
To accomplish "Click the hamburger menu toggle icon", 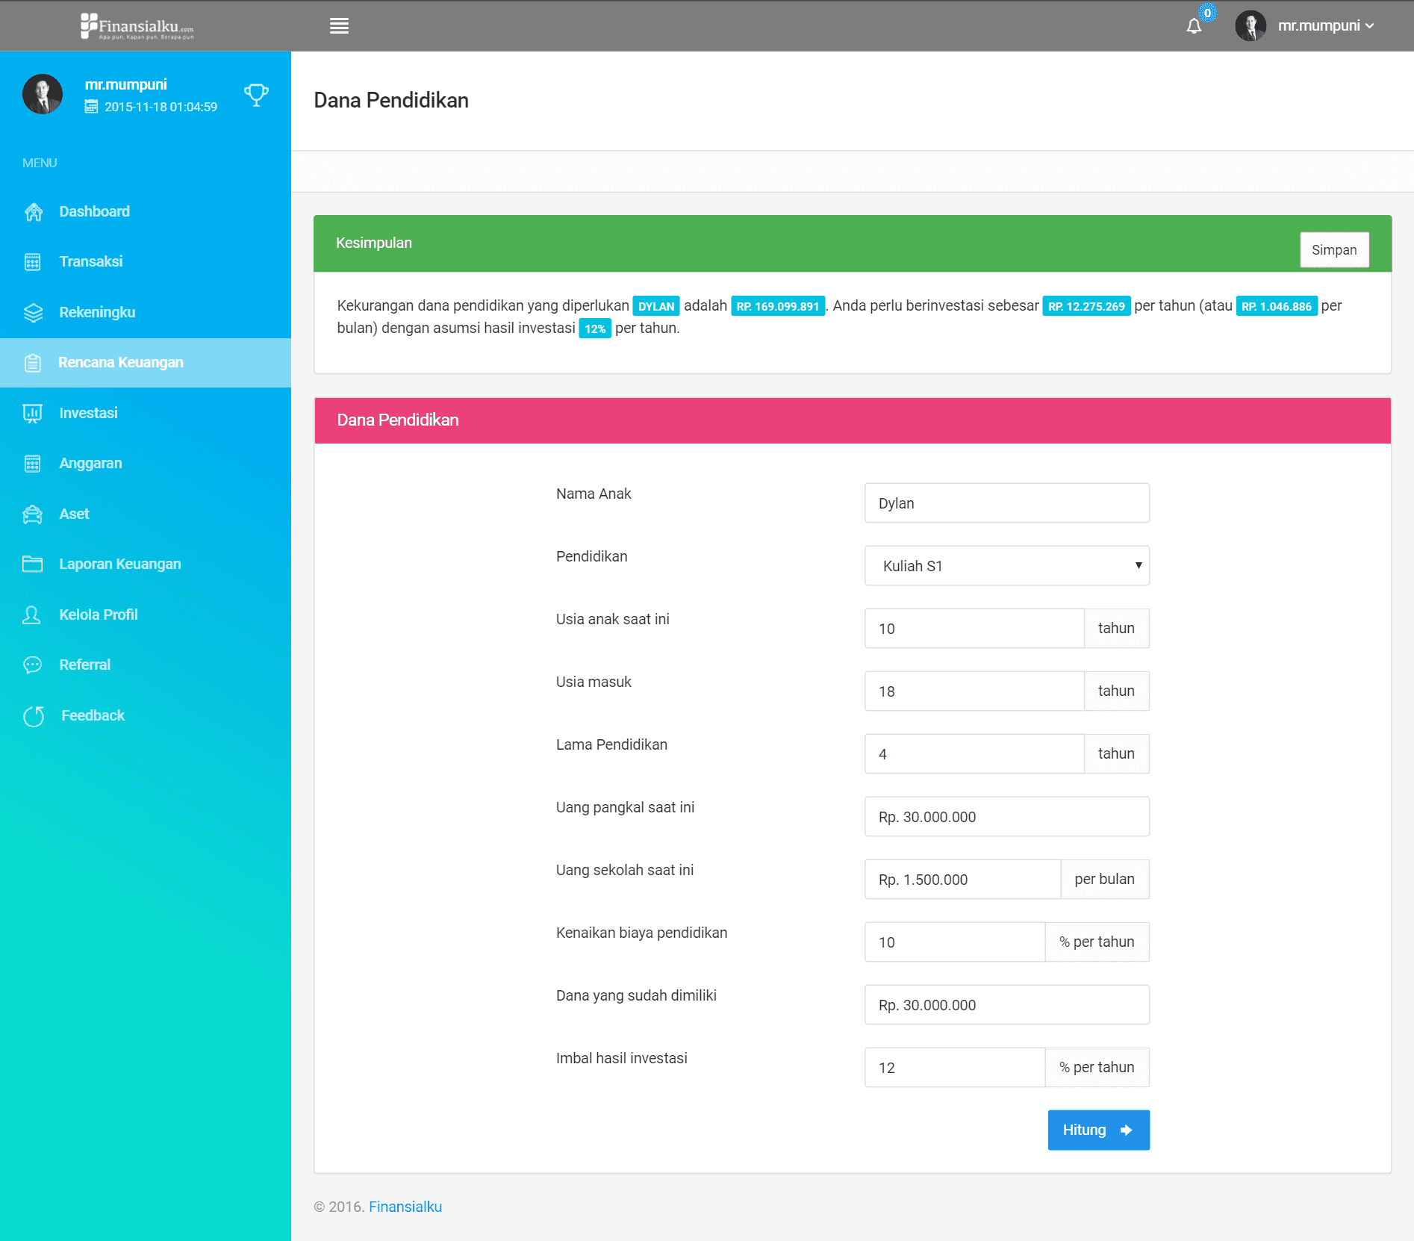I will tap(339, 26).
